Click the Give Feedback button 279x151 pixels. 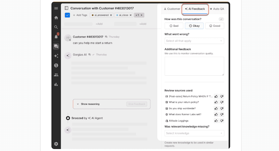click(x=137, y=104)
